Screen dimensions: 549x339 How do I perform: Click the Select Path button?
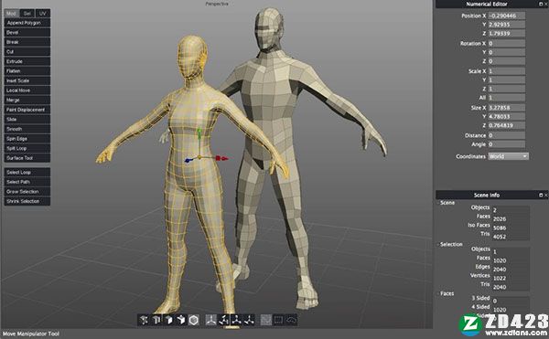[27, 182]
